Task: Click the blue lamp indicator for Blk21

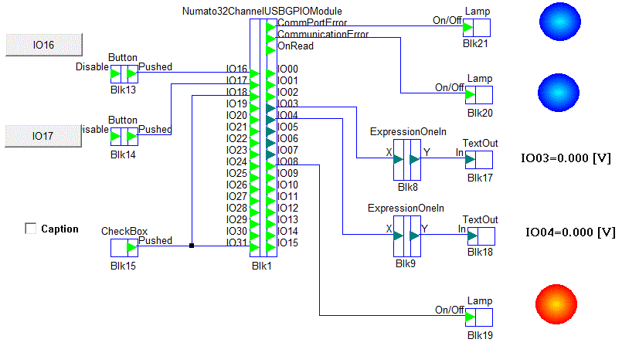Action: (x=560, y=22)
